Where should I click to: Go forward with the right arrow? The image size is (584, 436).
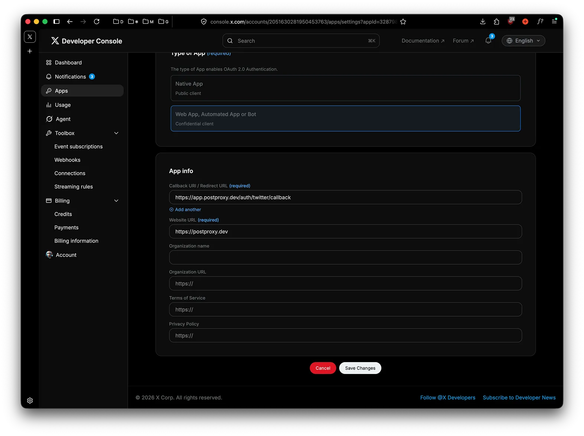[x=83, y=22]
